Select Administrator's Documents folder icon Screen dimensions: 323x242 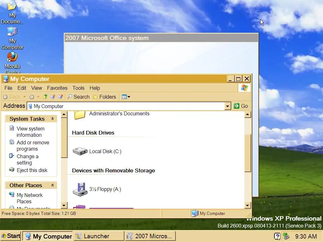(80, 115)
